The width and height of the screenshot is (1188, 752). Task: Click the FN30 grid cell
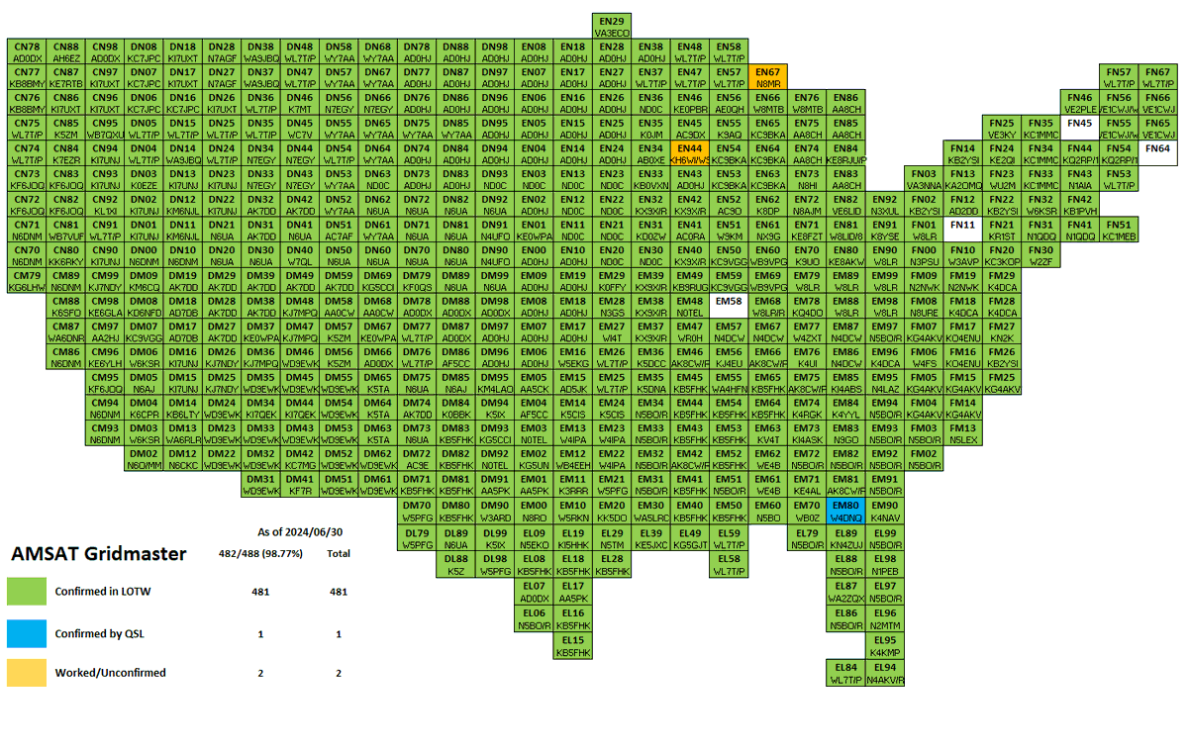[x=1041, y=256]
